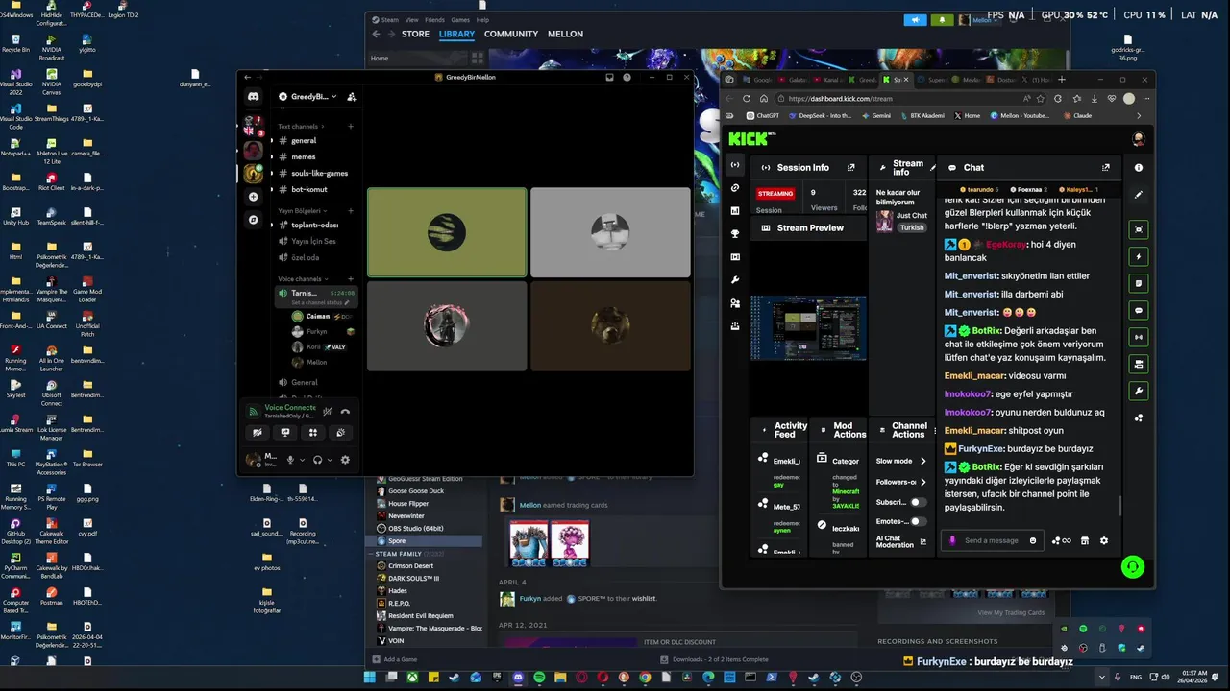Open the #bot-komut channel
The height and width of the screenshot is (691, 1230).
(x=313, y=189)
